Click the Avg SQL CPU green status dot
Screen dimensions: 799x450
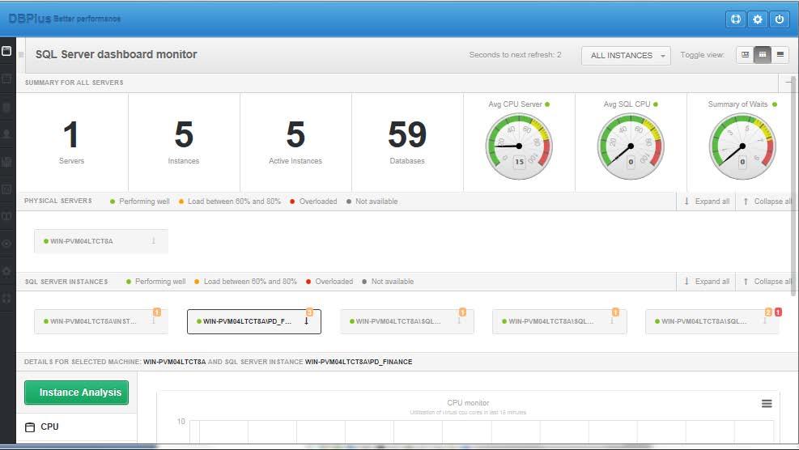pyautogui.click(x=655, y=104)
